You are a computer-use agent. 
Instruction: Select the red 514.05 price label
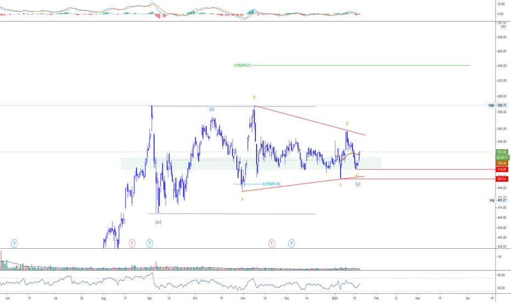point(502,169)
